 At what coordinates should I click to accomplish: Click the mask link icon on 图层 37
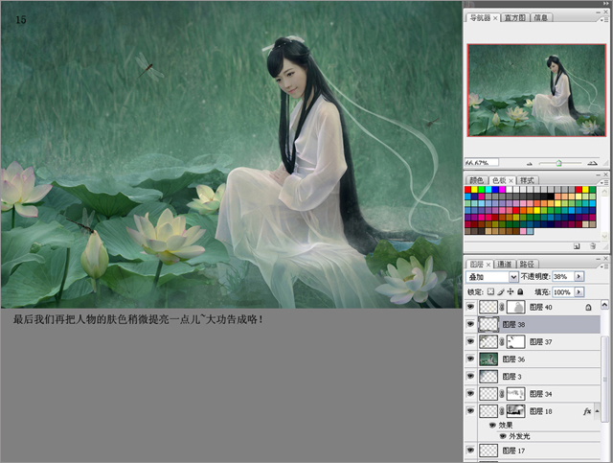coord(502,341)
